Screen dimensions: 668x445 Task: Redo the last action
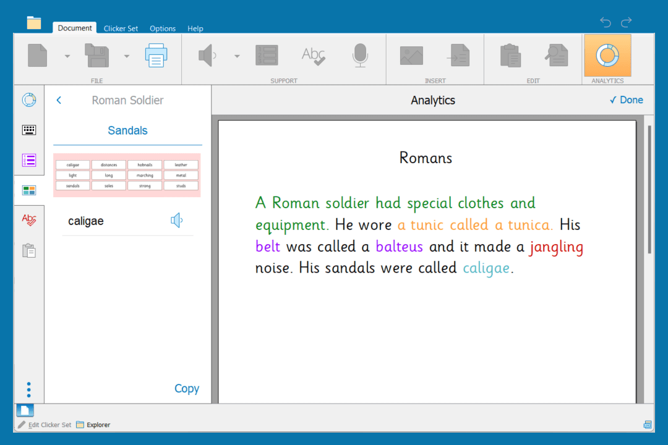[626, 22]
